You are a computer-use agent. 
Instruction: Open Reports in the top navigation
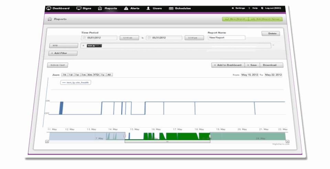(108, 8)
